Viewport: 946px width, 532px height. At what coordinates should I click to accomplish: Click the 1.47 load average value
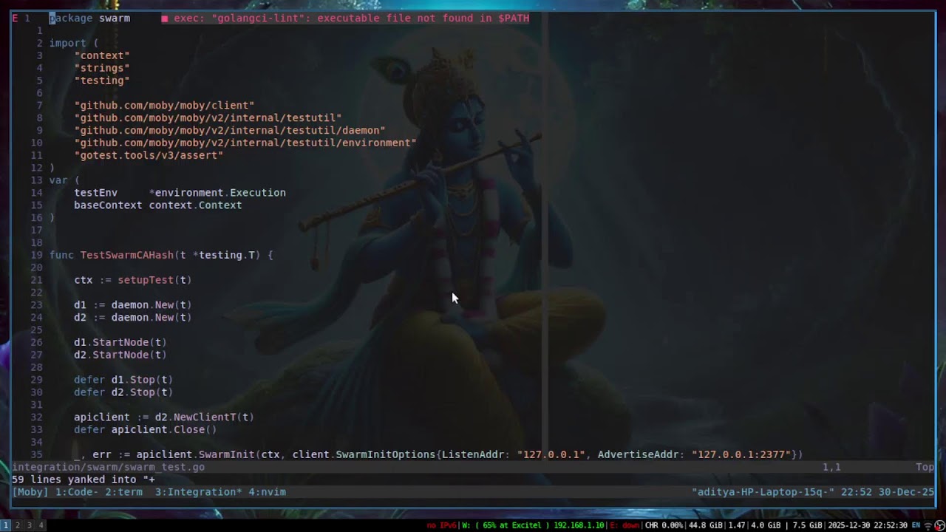736,525
